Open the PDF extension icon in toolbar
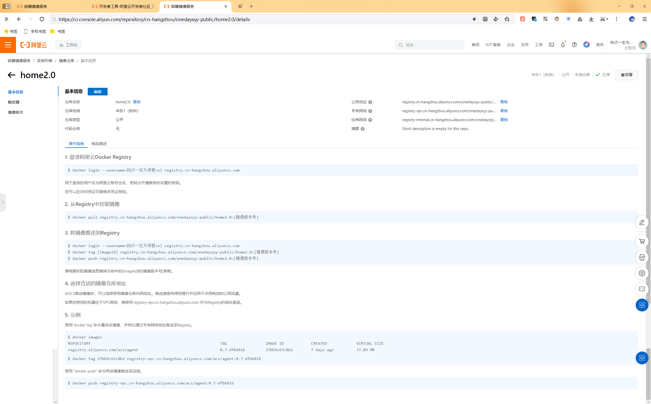 point(523,19)
